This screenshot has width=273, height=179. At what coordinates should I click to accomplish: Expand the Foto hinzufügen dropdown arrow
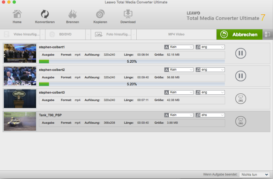pos(134,34)
